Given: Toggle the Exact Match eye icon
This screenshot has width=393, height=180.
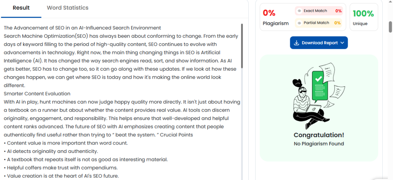Looking at the screenshot, I should click(300, 11).
